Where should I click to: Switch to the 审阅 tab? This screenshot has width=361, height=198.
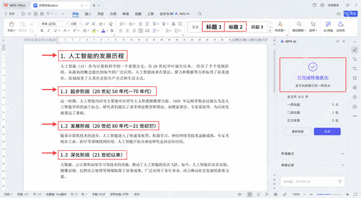pyautogui.click(x=125, y=14)
